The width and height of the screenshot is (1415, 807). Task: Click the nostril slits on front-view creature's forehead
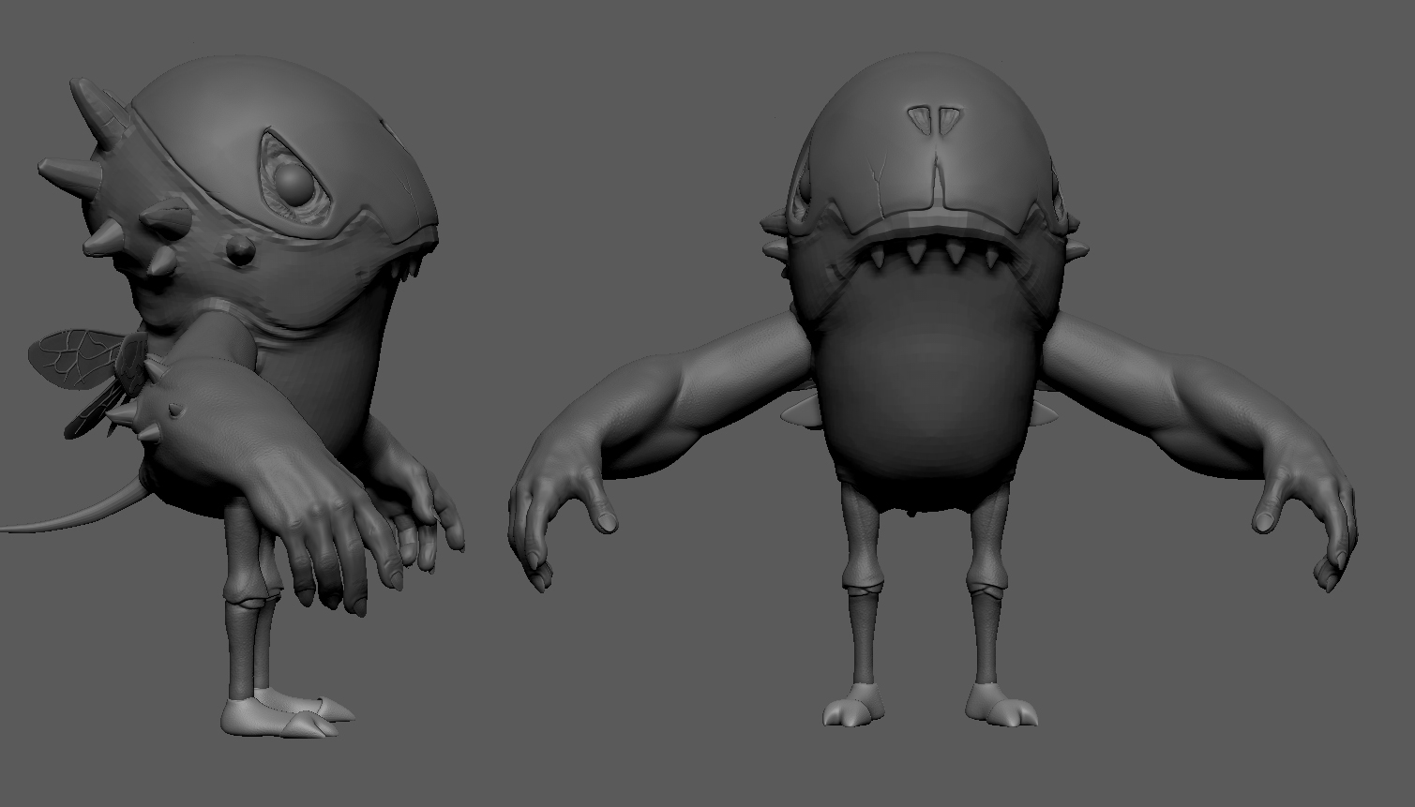coord(935,119)
